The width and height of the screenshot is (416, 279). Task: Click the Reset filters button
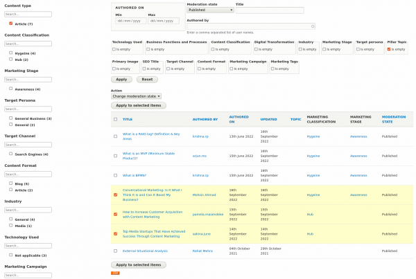(x=147, y=80)
